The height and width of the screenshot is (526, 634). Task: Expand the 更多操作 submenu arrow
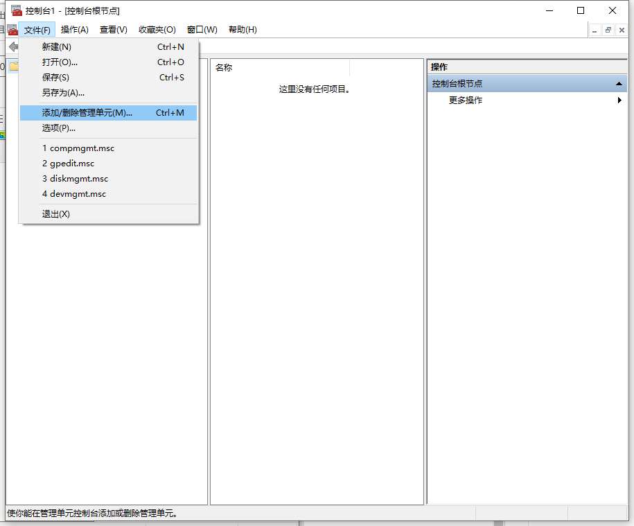[619, 99]
